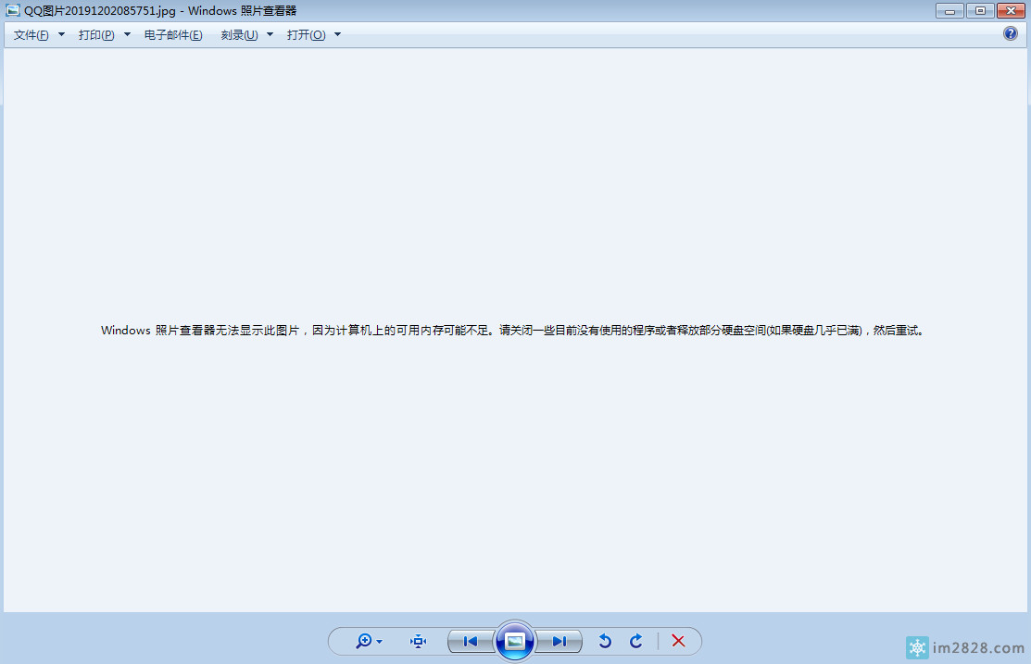Expand the dropdown arrow beside 打印(P)
The width and height of the screenshot is (1031, 664).
(127, 35)
